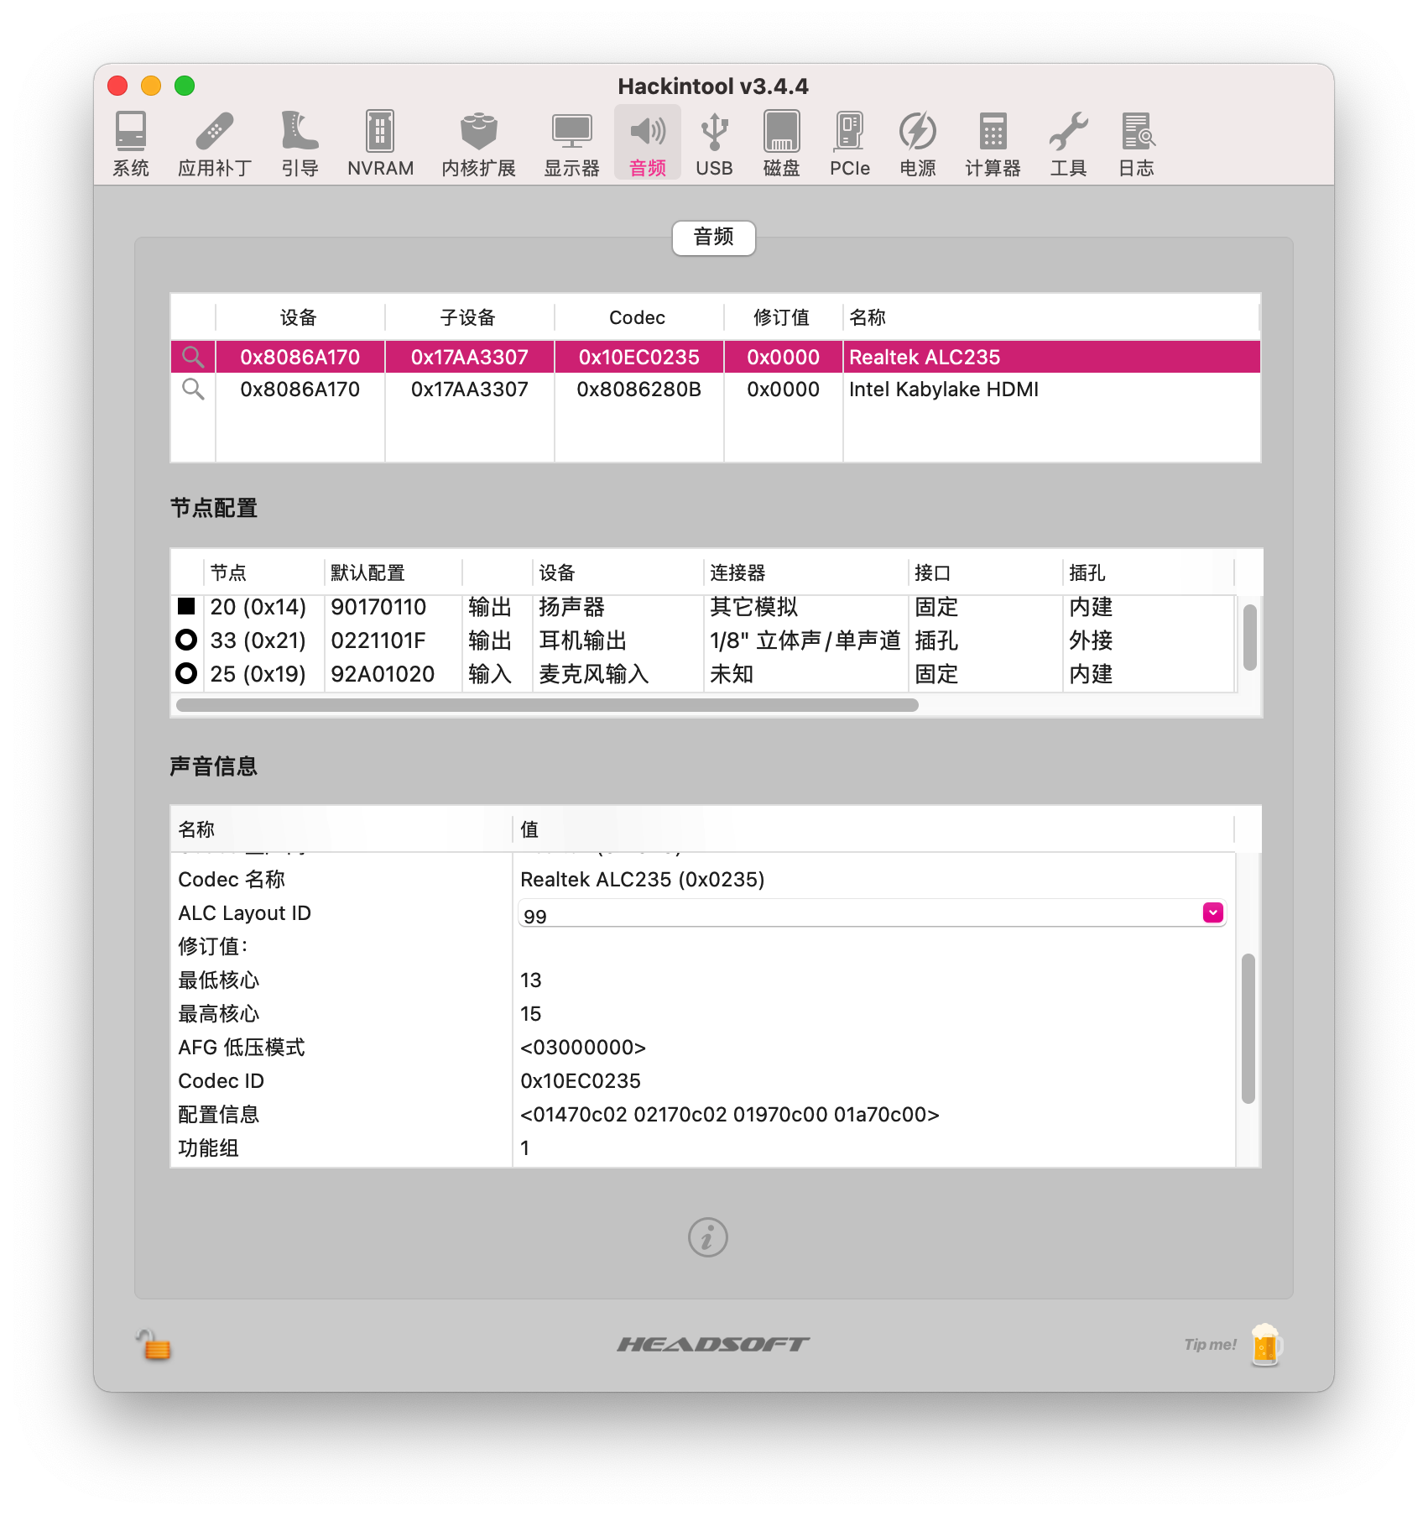Viewport: 1428px width, 1516px height.
Task: Click the circle marker for node 33 (0x21)
Action: point(186,640)
